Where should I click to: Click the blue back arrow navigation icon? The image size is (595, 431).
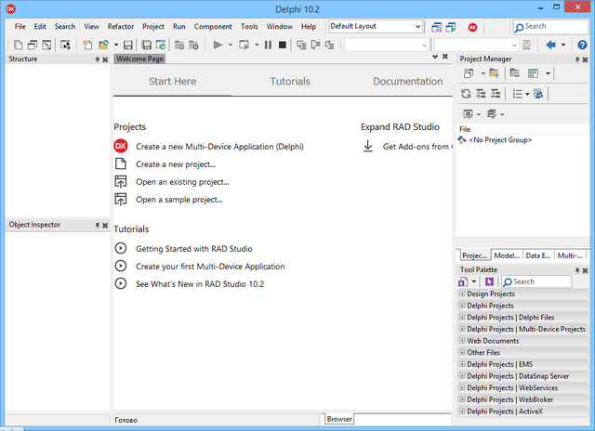pyautogui.click(x=551, y=45)
